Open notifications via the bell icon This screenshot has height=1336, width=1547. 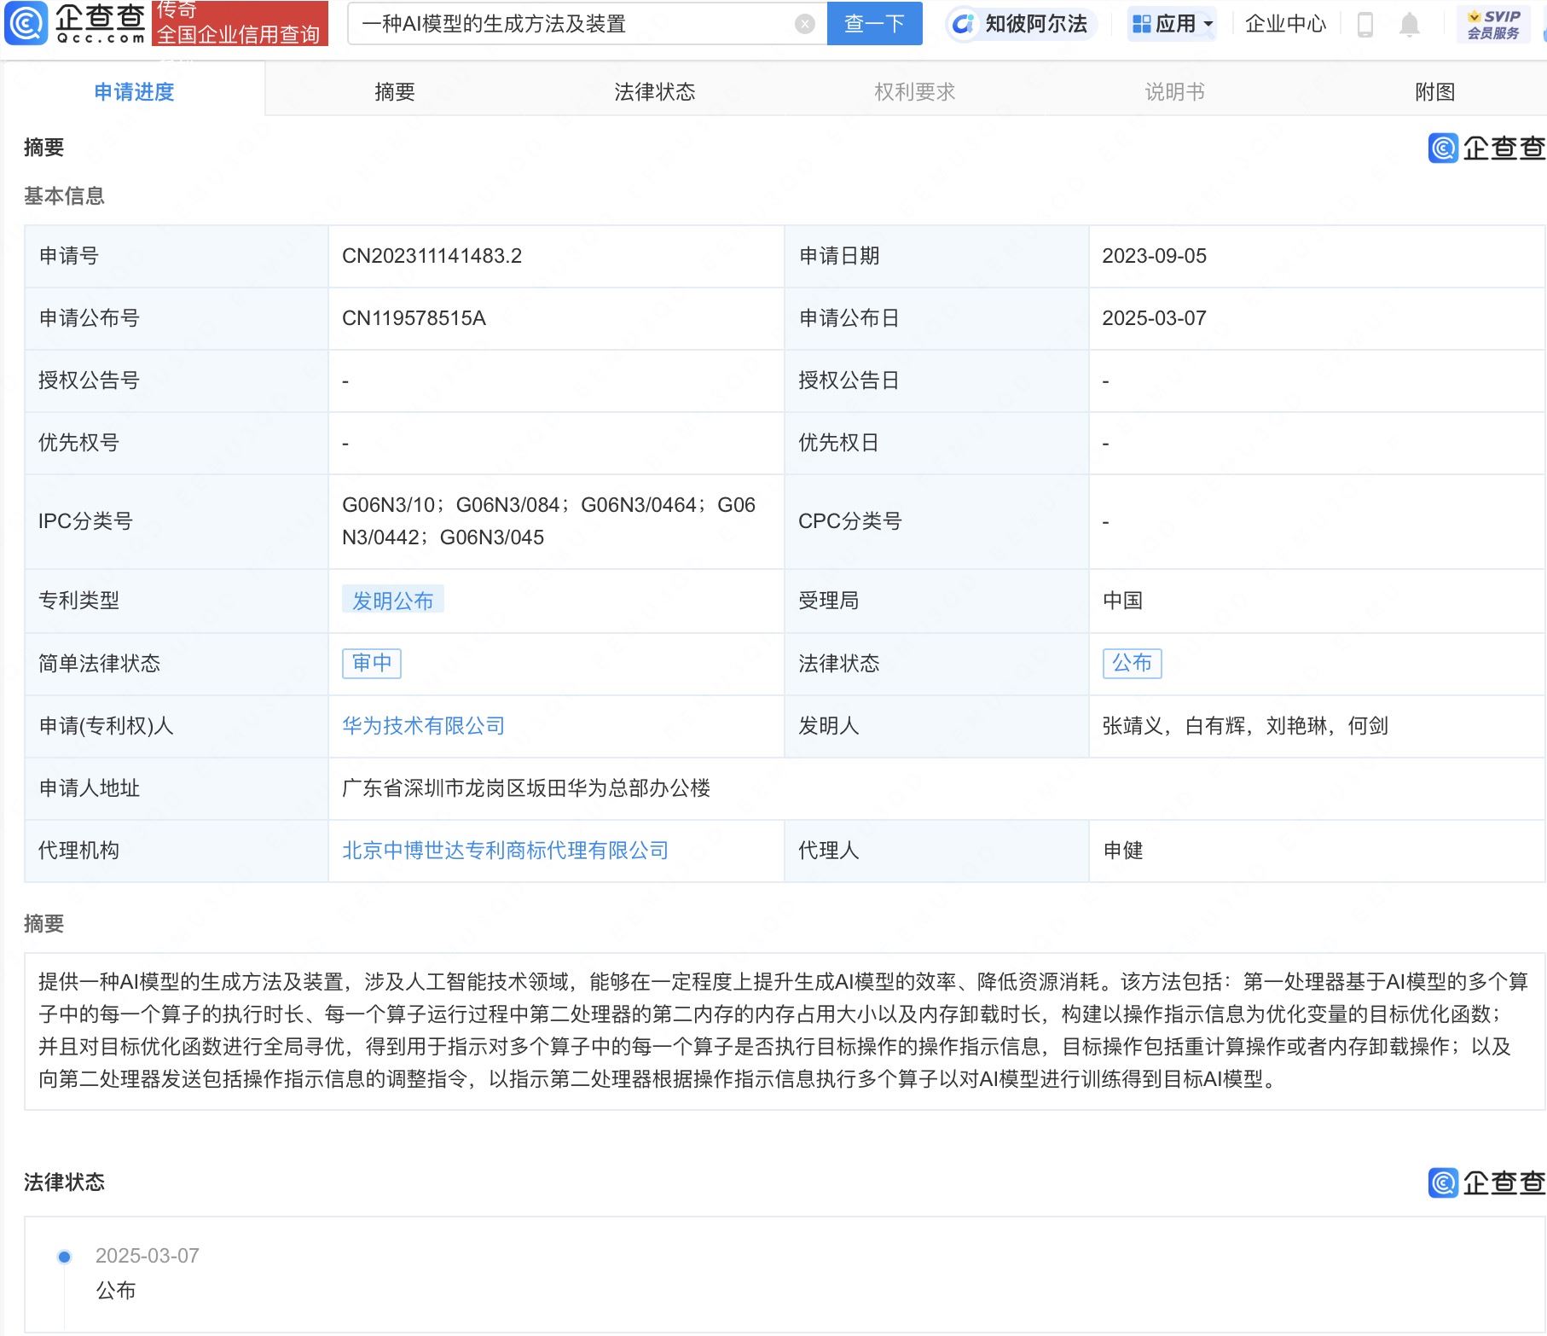[1409, 25]
